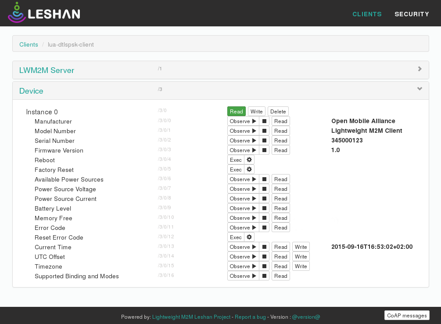Select the Current Time timestamp value
This screenshot has height=324, width=441.
tap(372, 247)
